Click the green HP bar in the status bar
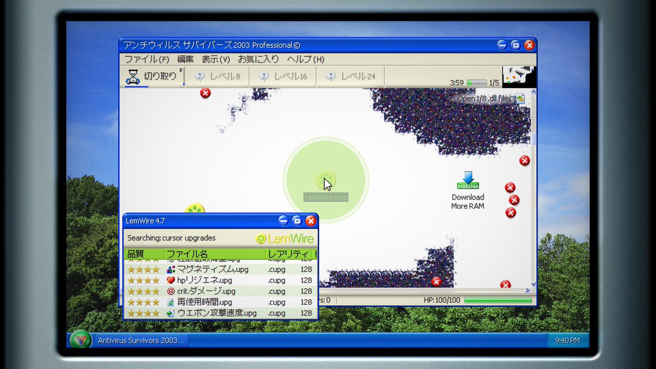 (x=497, y=301)
